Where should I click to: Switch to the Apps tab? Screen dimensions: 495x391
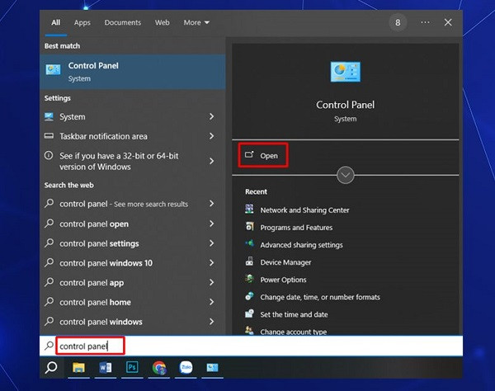click(x=82, y=23)
